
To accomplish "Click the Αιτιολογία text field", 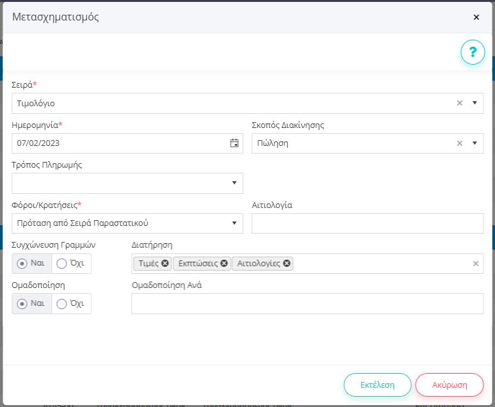I will 367,223.
